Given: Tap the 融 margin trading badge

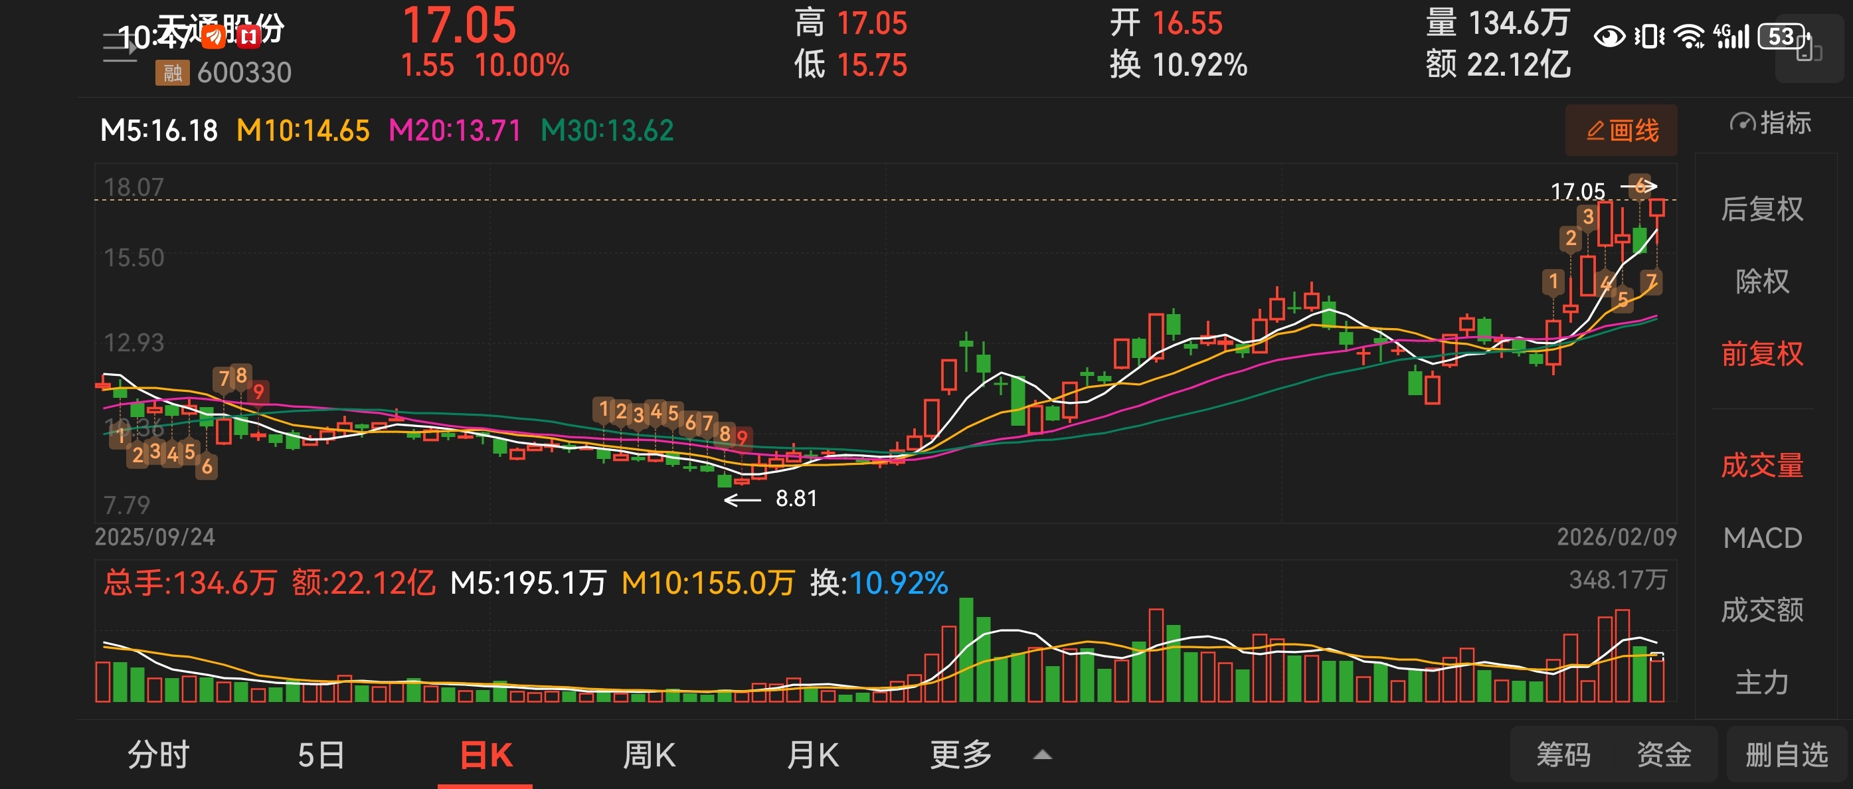Looking at the screenshot, I should pos(172,72).
